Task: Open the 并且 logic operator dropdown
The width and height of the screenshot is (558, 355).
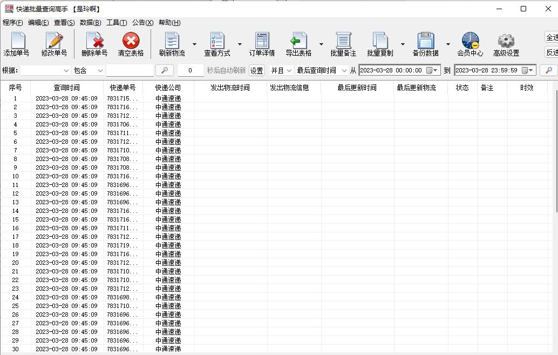Action: [x=281, y=70]
